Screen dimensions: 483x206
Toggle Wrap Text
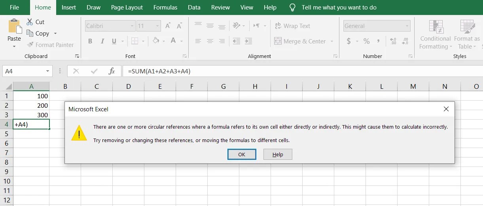click(x=292, y=26)
